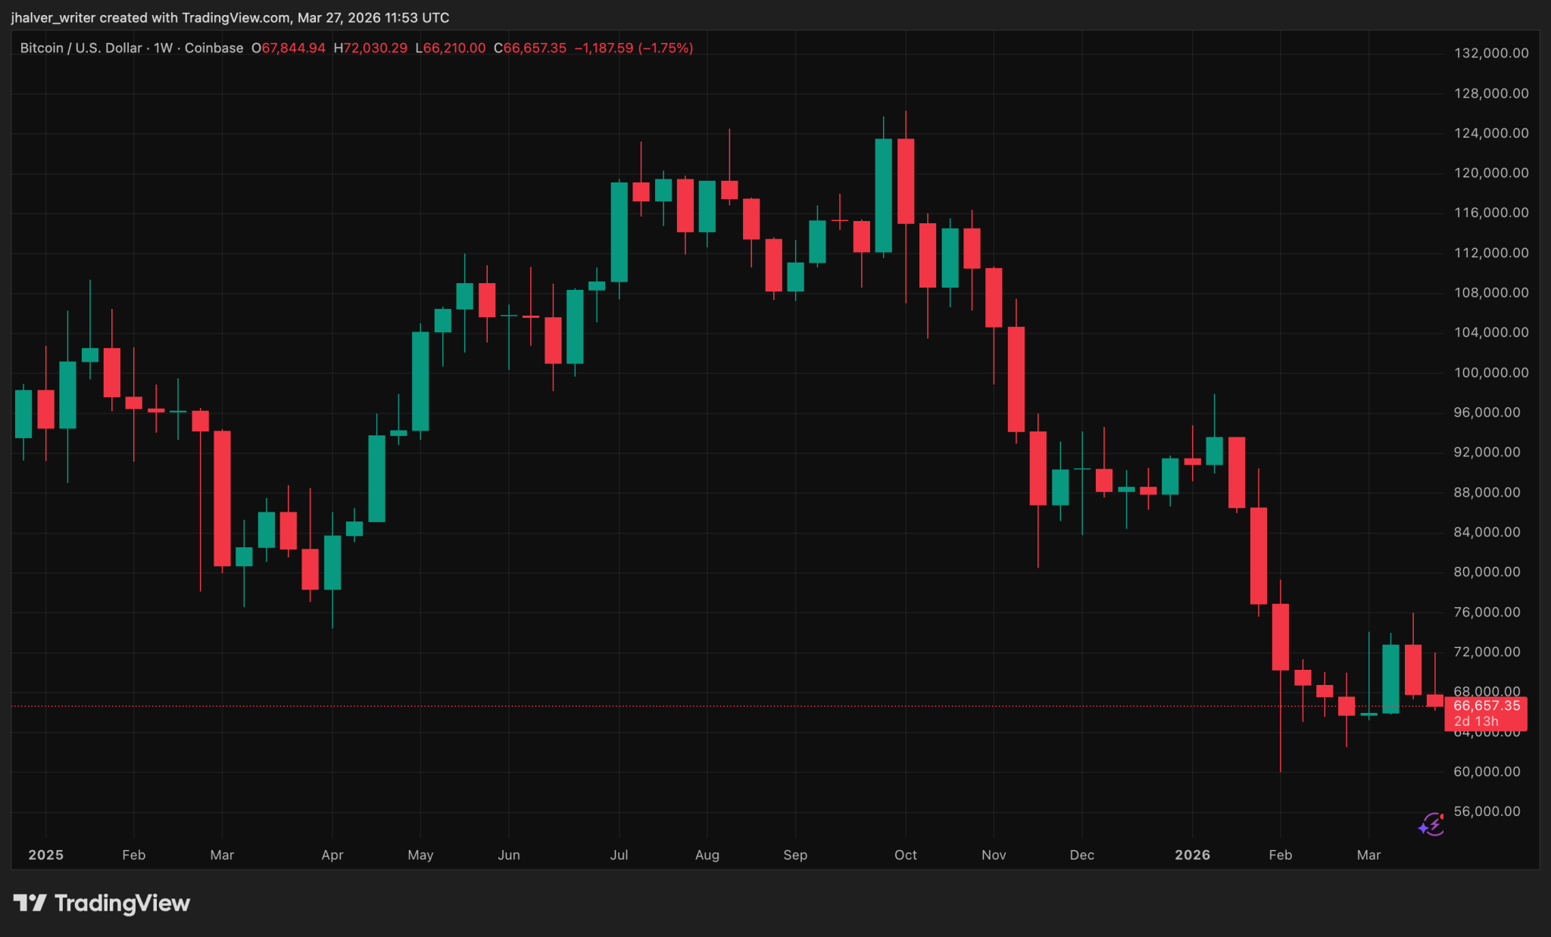This screenshot has height=937, width=1551.
Task: Click the 2026 label on the time axis
Action: tap(1192, 855)
